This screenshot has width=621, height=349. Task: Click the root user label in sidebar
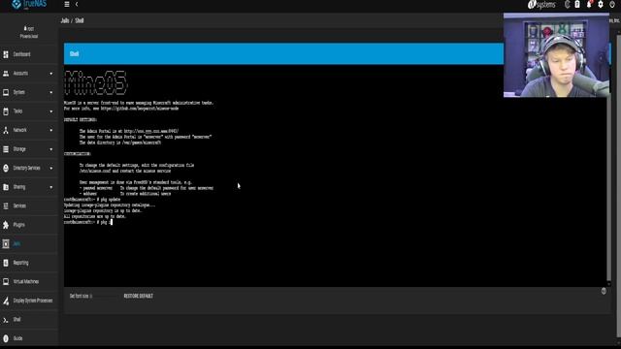(29, 28)
